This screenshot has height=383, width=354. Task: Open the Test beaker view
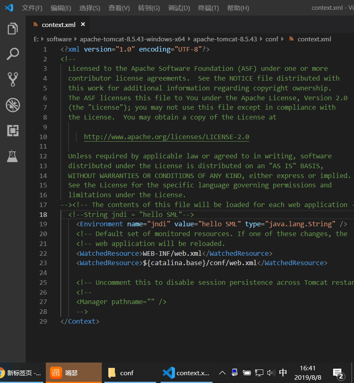[x=12, y=156]
